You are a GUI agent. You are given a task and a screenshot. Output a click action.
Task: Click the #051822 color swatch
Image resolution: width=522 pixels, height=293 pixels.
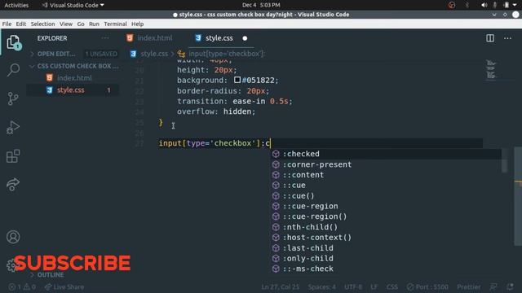click(237, 80)
